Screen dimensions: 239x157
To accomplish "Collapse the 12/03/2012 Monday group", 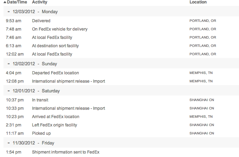I will point(8,12).
